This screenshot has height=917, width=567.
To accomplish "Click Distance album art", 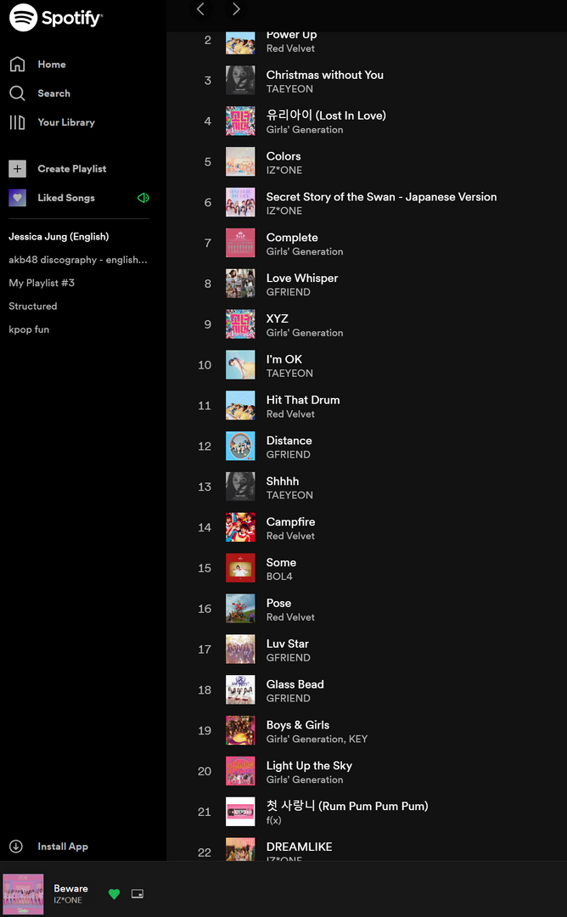I will pos(240,447).
